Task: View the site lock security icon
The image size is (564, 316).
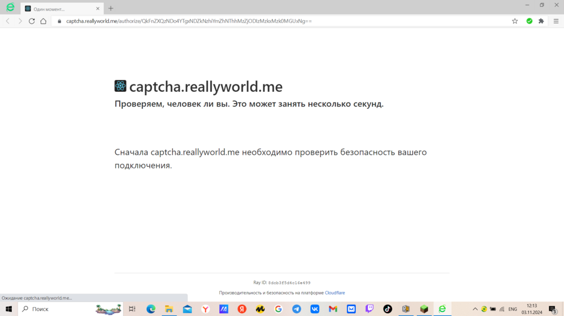Action: pyautogui.click(x=59, y=21)
